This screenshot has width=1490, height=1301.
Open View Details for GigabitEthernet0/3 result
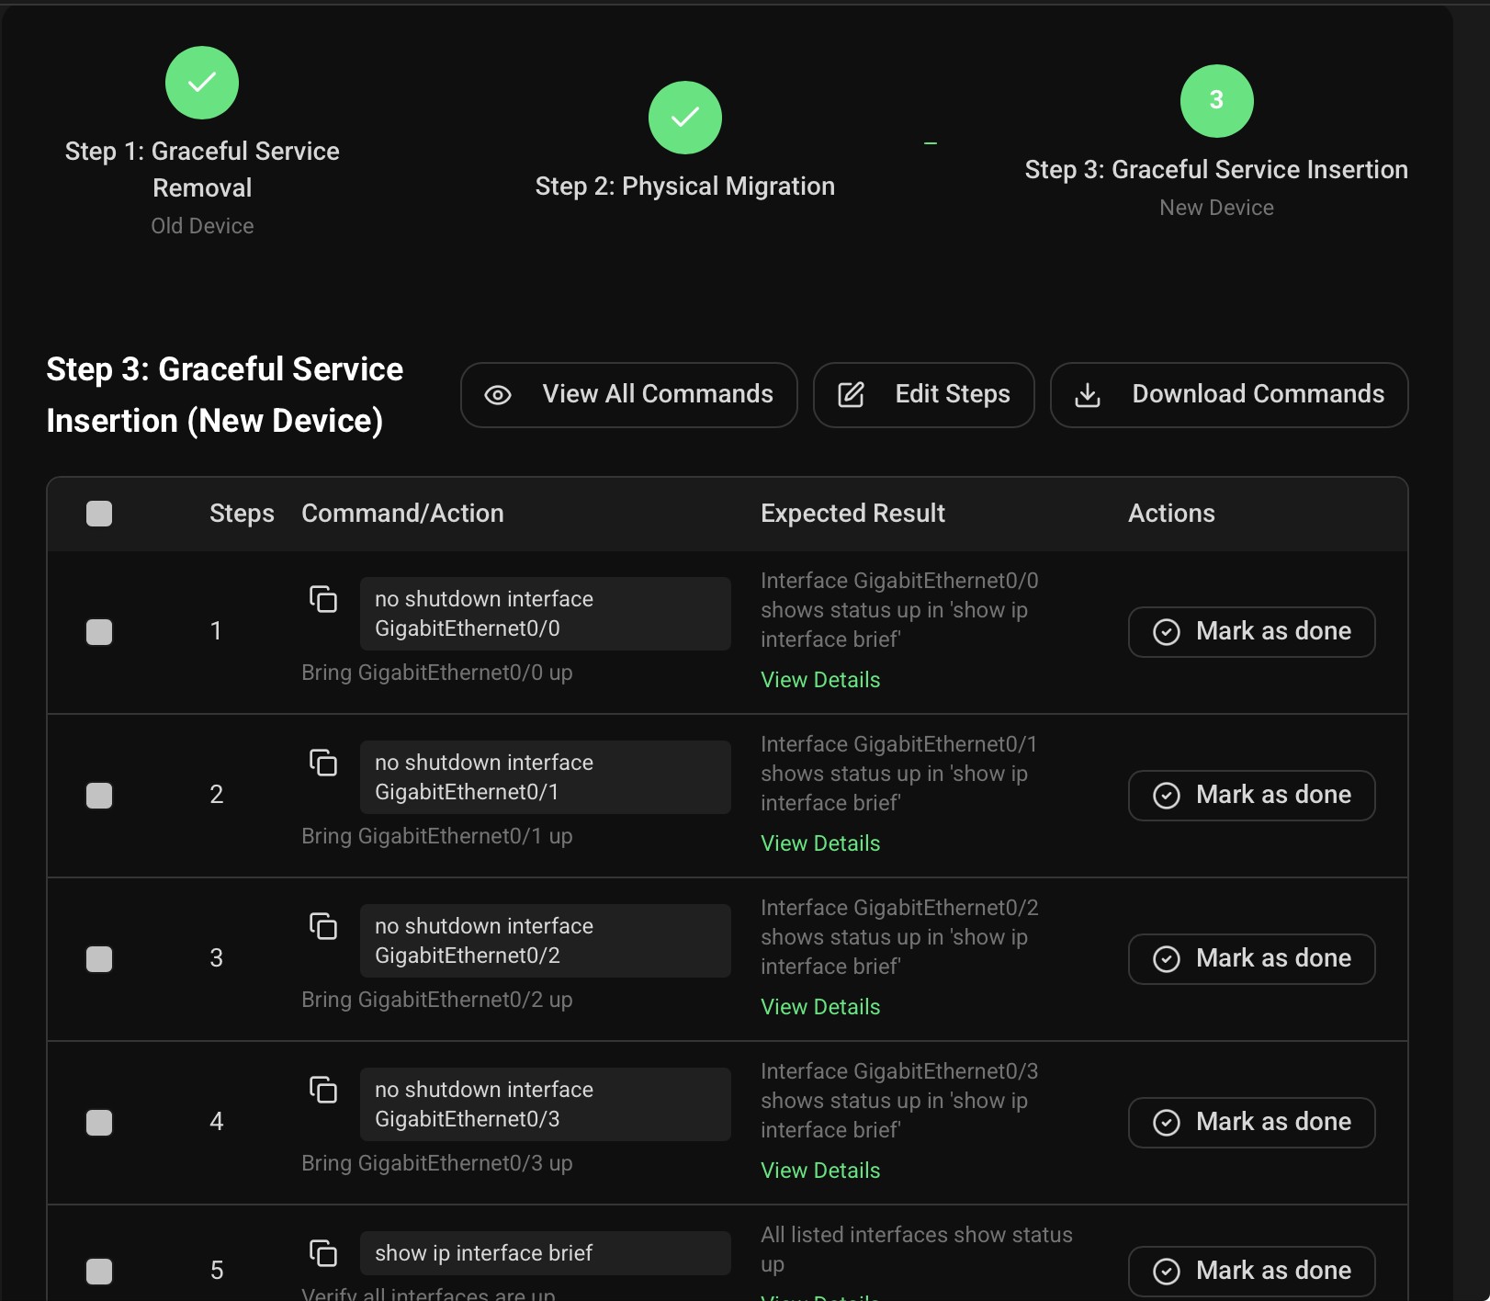[x=820, y=1171]
